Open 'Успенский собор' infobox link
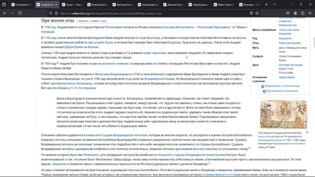Screen dimensions: 315x177 pyautogui.click(x=289, y=30)
